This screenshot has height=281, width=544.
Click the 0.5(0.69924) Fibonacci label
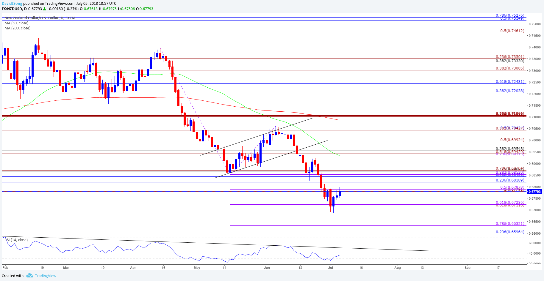(x=512, y=140)
